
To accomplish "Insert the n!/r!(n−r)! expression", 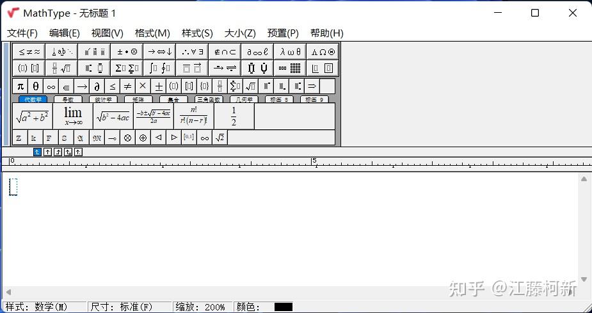I will tap(194, 116).
